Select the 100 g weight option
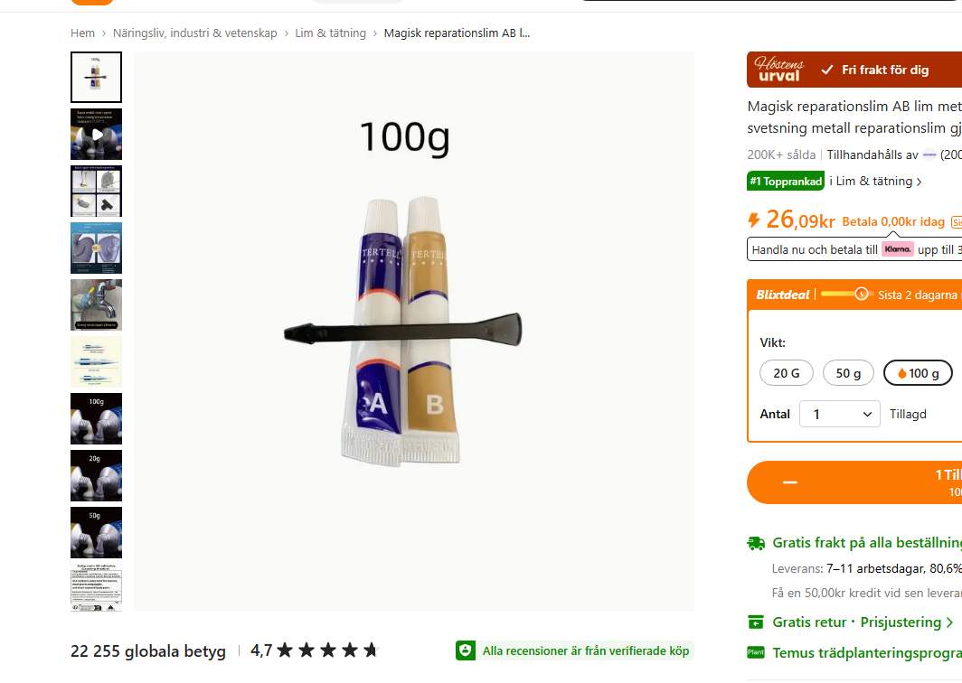The height and width of the screenshot is (683, 962). click(918, 373)
